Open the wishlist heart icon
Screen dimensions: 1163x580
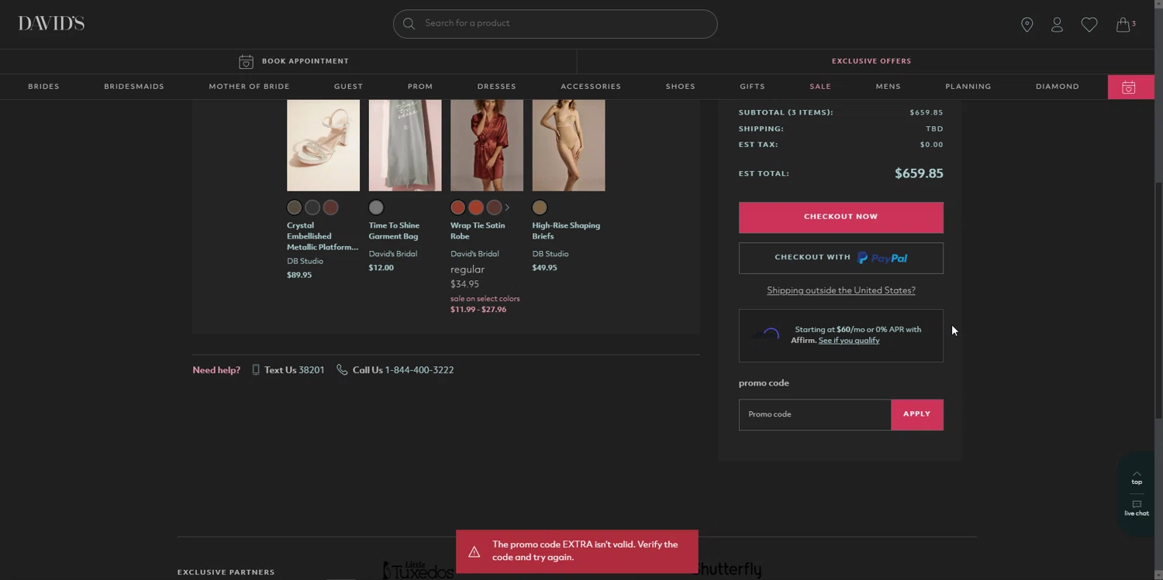point(1089,25)
